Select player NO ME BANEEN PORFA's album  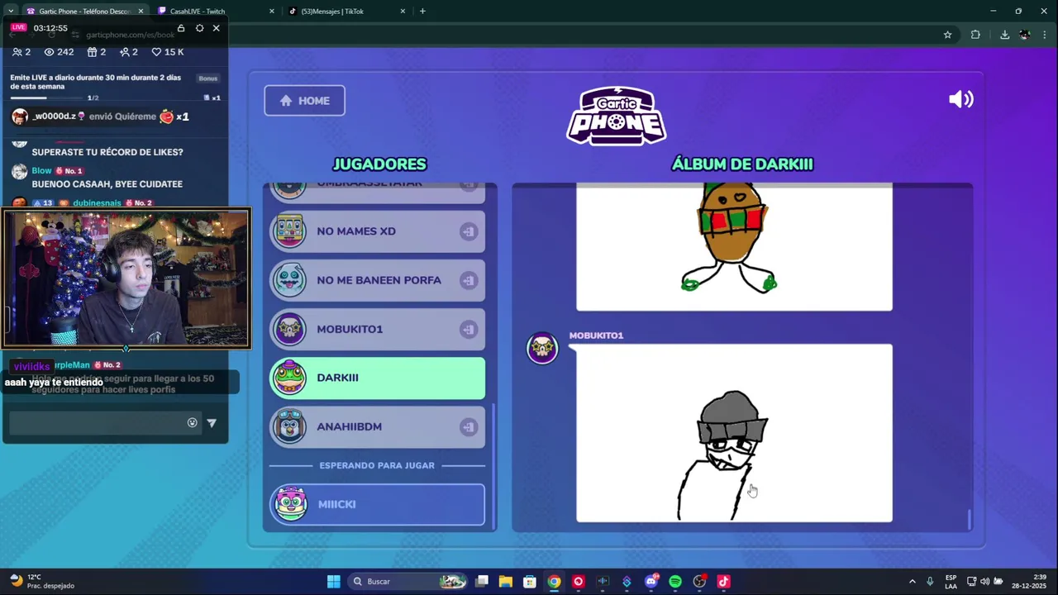coord(378,280)
